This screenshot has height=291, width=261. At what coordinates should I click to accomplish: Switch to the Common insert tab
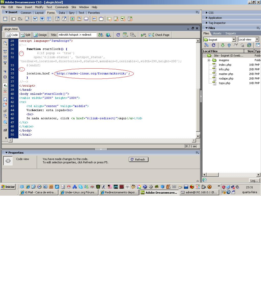pos(26,13)
